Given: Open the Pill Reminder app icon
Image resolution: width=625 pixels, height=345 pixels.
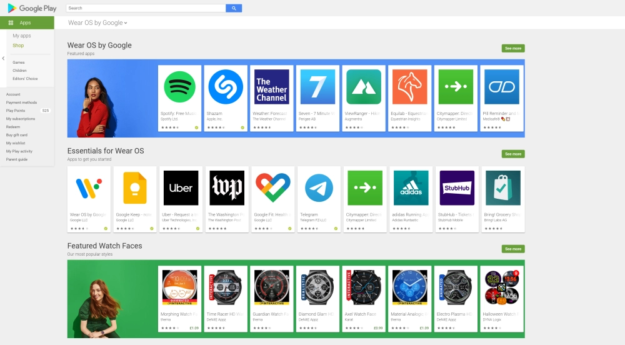Looking at the screenshot, I should click(502, 87).
